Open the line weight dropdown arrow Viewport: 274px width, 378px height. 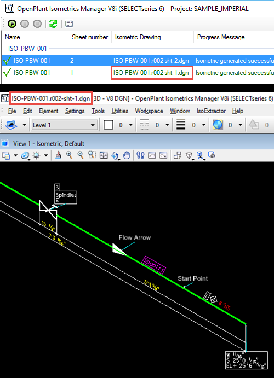[x=203, y=125]
